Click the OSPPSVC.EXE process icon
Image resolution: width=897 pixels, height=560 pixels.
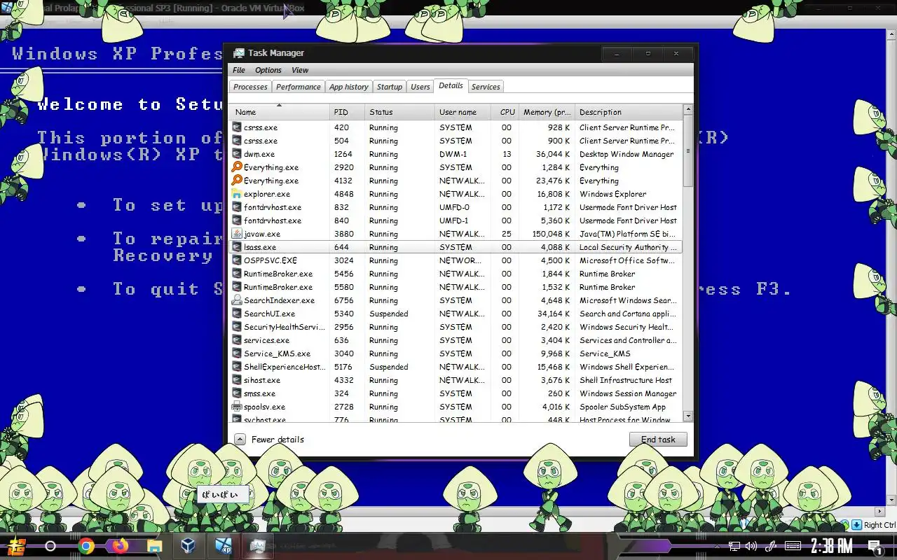click(237, 260)
